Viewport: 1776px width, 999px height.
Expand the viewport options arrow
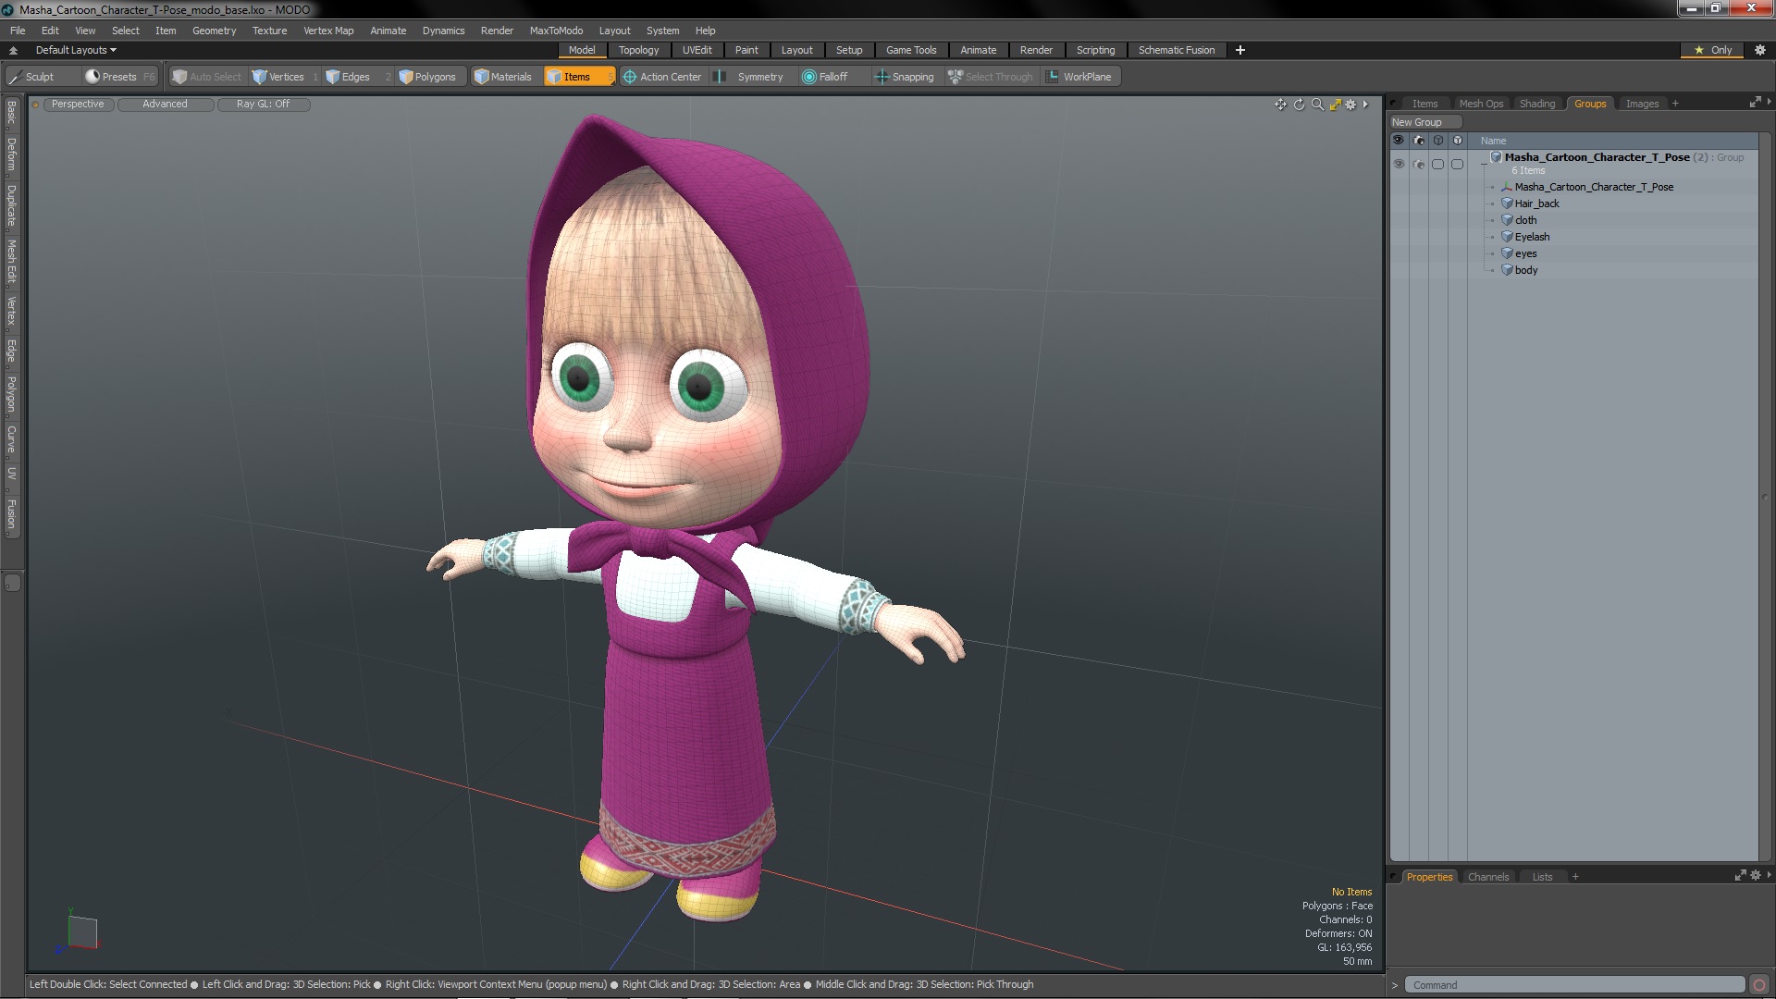click(x=1365, y=105)
